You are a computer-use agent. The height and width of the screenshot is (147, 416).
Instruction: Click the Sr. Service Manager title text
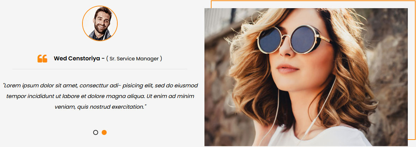pyautogui.click(x=134, y=59)
